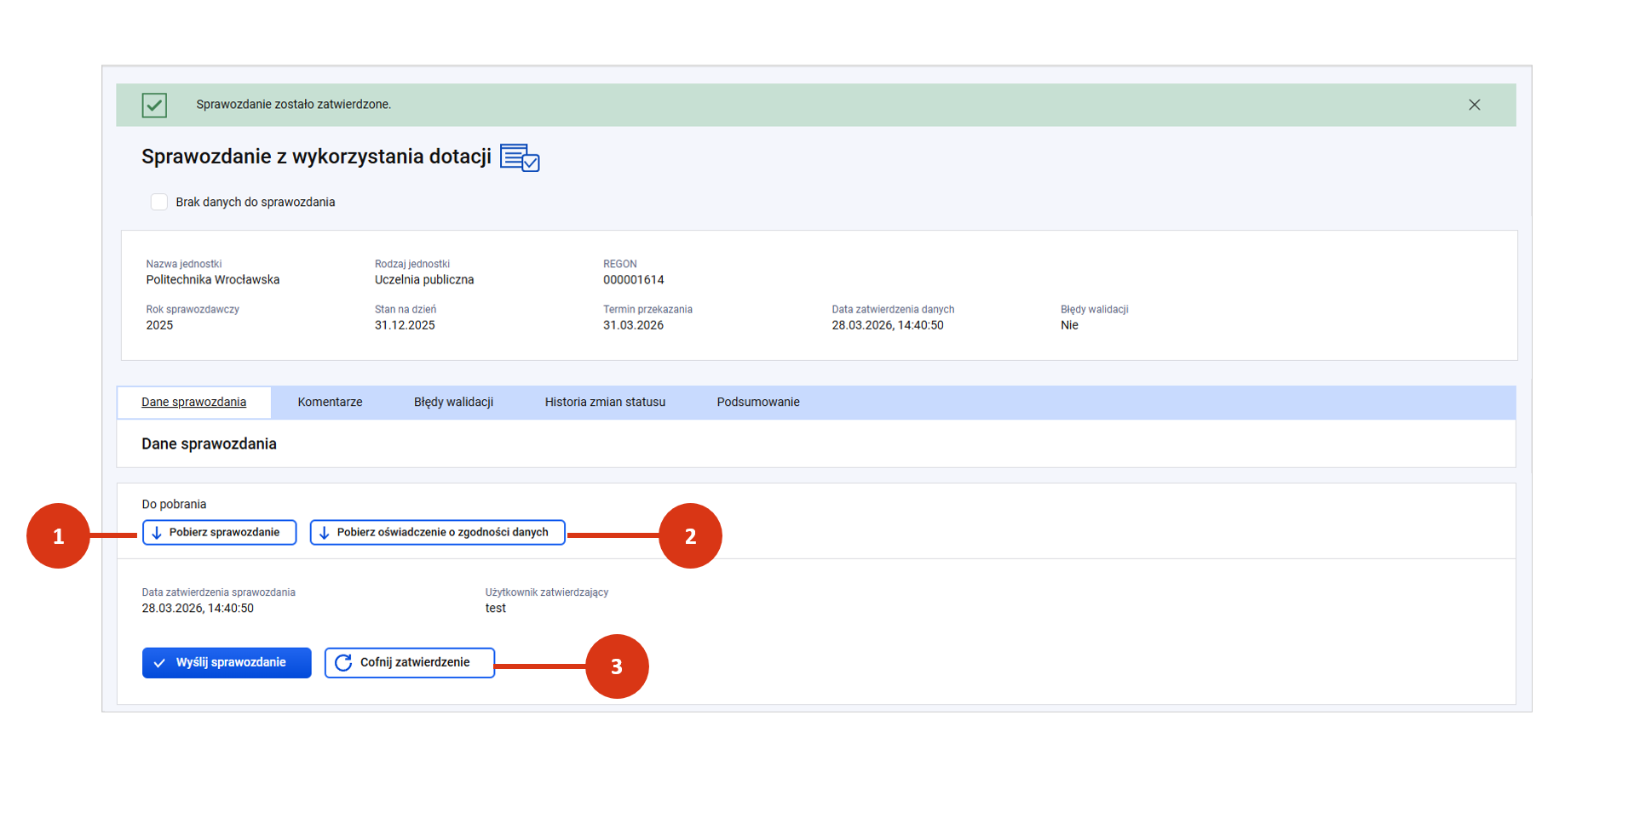Viewport: 1634px width, 835px height.
Task: Click the unit name Politechnika Wrocławska
Action: pos(212,280)
